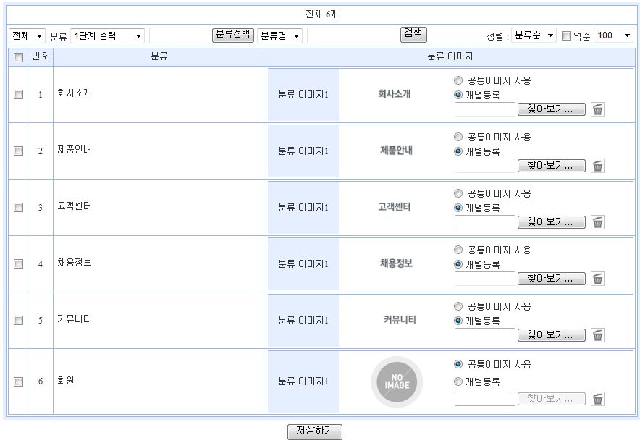This screenshot has width=640, height=443.
Task: Click trash icon in 고객센터 row
Action: tap(597, 222)
